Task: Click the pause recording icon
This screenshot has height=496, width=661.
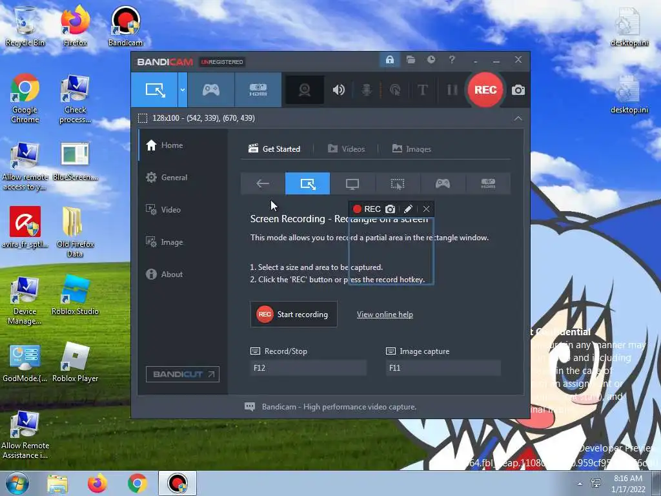Action: tap(453, 90)
